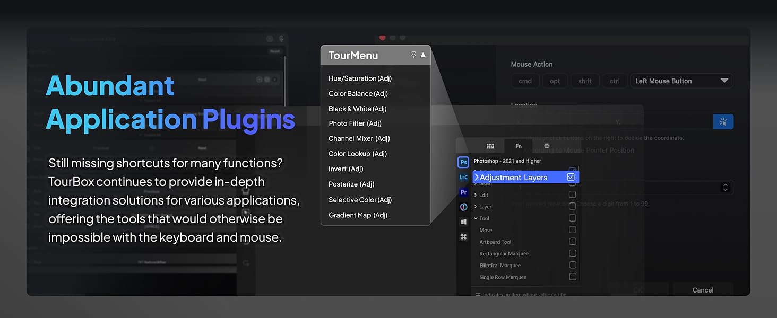Switch to the Fn tab

pos(519,146)
